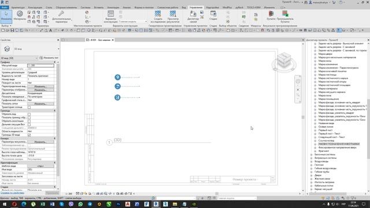Open Варианты конструкции tool
The height and width of the screenshot is (208, 370).
pos(110,17)
